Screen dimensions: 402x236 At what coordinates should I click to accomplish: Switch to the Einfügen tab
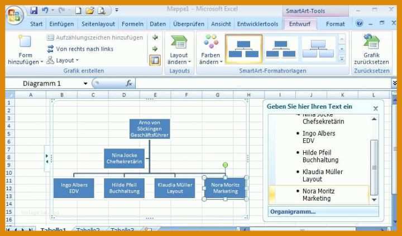[61, 24]
